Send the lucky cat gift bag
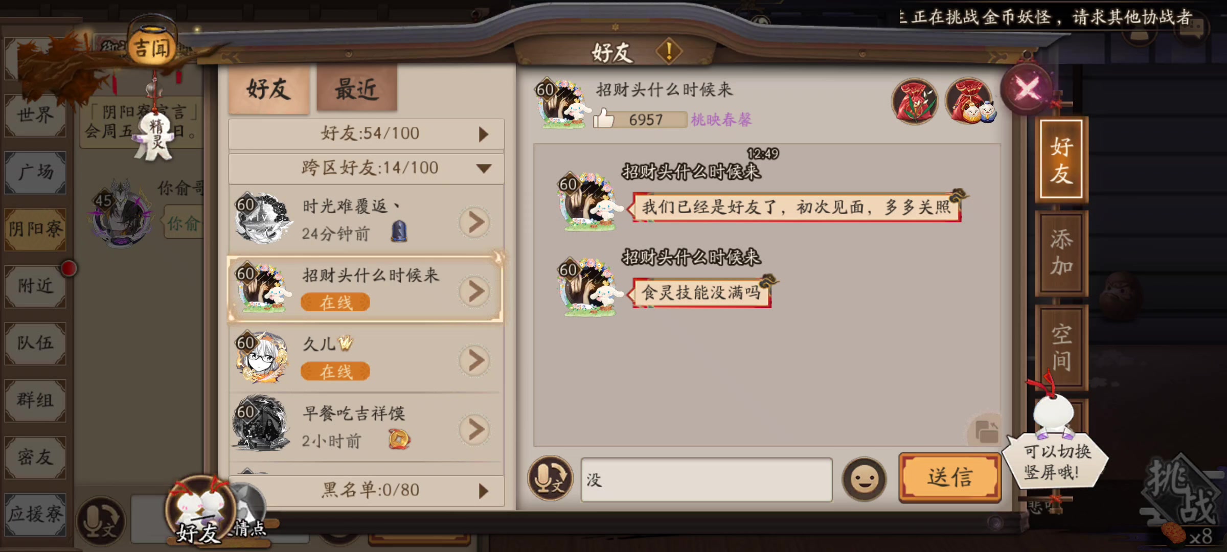Image resolution: width=1227 pixels, height=552 pixels. [970, 101]
